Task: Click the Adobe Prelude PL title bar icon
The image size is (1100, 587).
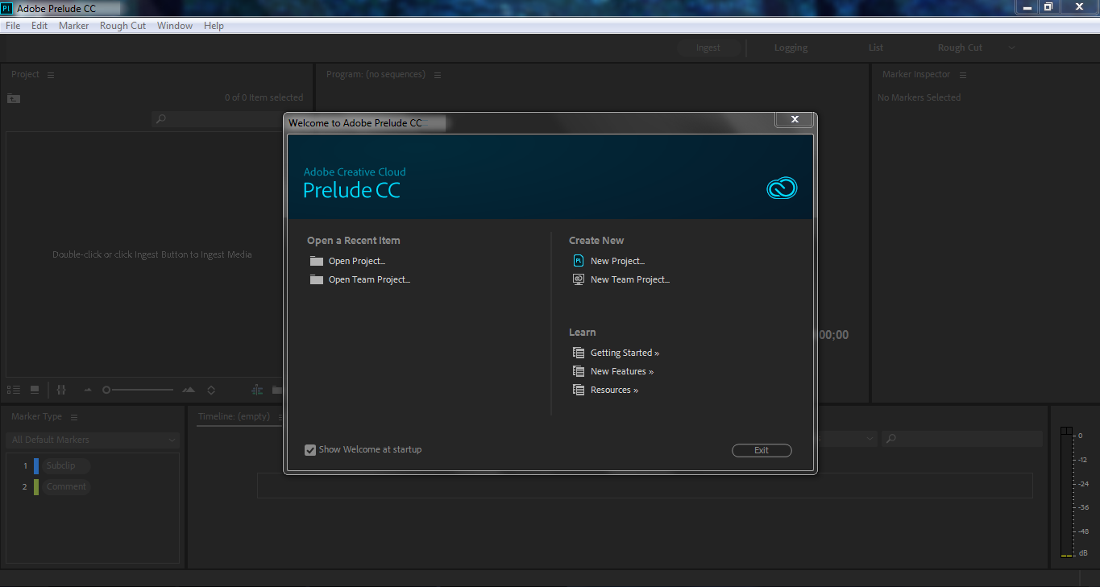Action: click(6, 8)
